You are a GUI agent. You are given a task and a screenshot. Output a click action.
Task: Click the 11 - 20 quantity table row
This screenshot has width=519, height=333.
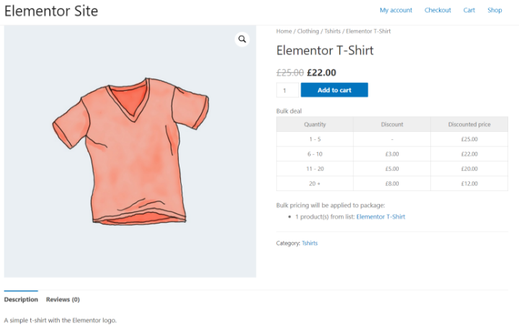coord(391,169)
